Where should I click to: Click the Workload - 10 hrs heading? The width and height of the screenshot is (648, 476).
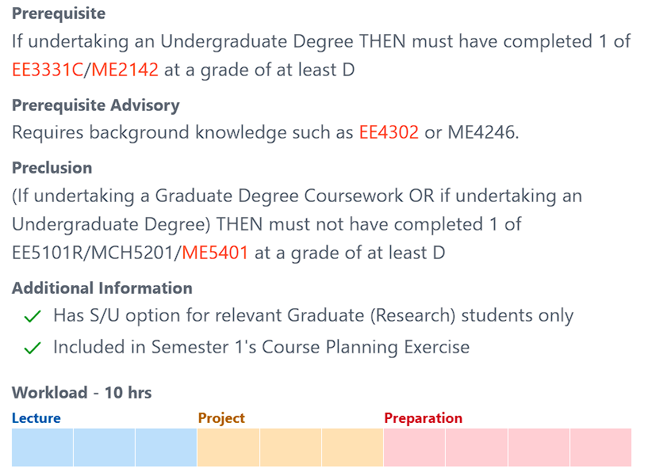pos(82,393)
